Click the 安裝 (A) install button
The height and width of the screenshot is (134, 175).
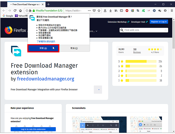[x=43, y=48]
